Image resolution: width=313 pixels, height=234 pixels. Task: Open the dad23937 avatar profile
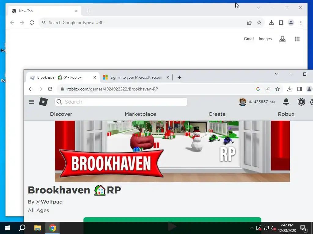click(x=242, y=102)
